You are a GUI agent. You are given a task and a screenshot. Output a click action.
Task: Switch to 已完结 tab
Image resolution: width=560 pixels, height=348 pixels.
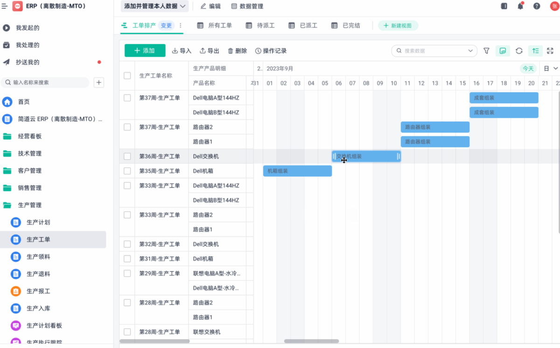pyautogui.click(x=346, y=26)
